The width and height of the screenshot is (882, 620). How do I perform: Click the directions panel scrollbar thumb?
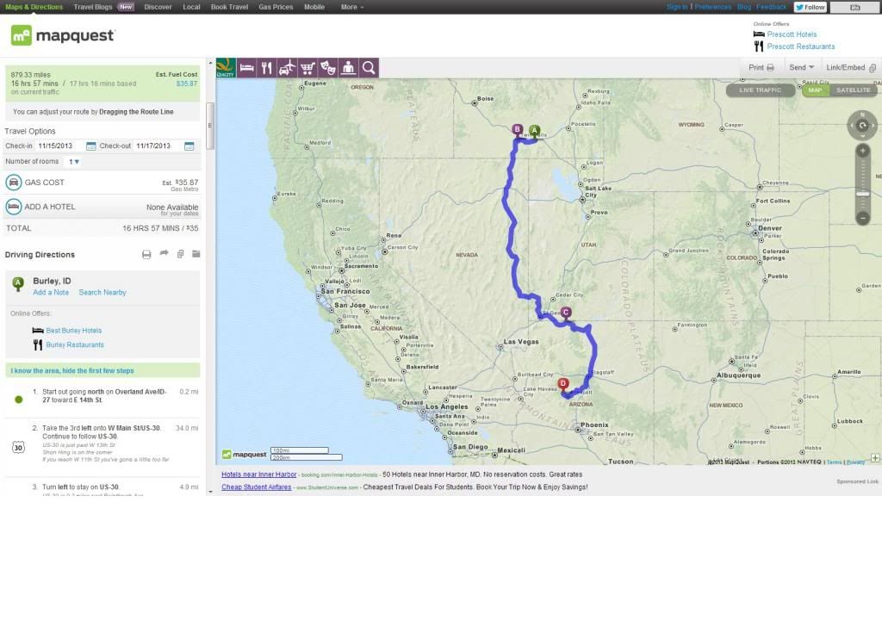(x=210, y=126)
